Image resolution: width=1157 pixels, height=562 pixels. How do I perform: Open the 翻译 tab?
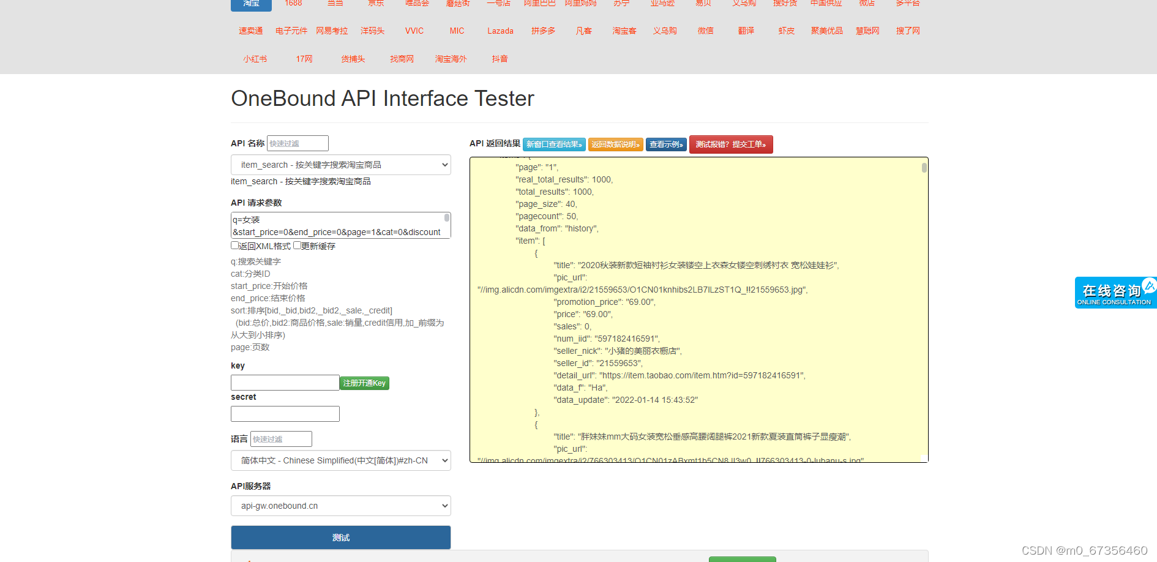pyautogui.click(x=746, y=31)
